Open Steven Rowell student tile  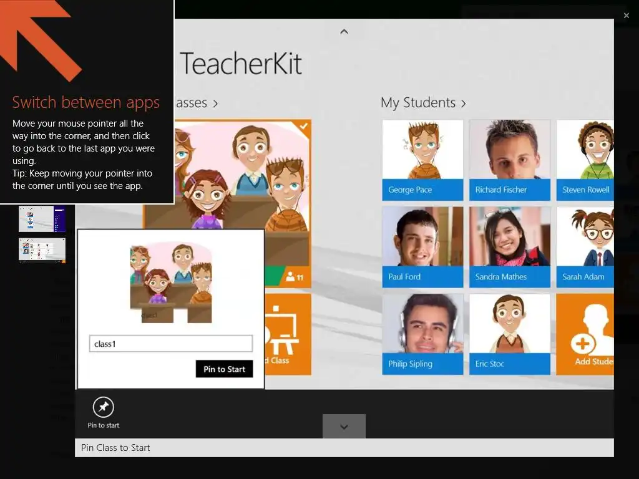point(585,160)
